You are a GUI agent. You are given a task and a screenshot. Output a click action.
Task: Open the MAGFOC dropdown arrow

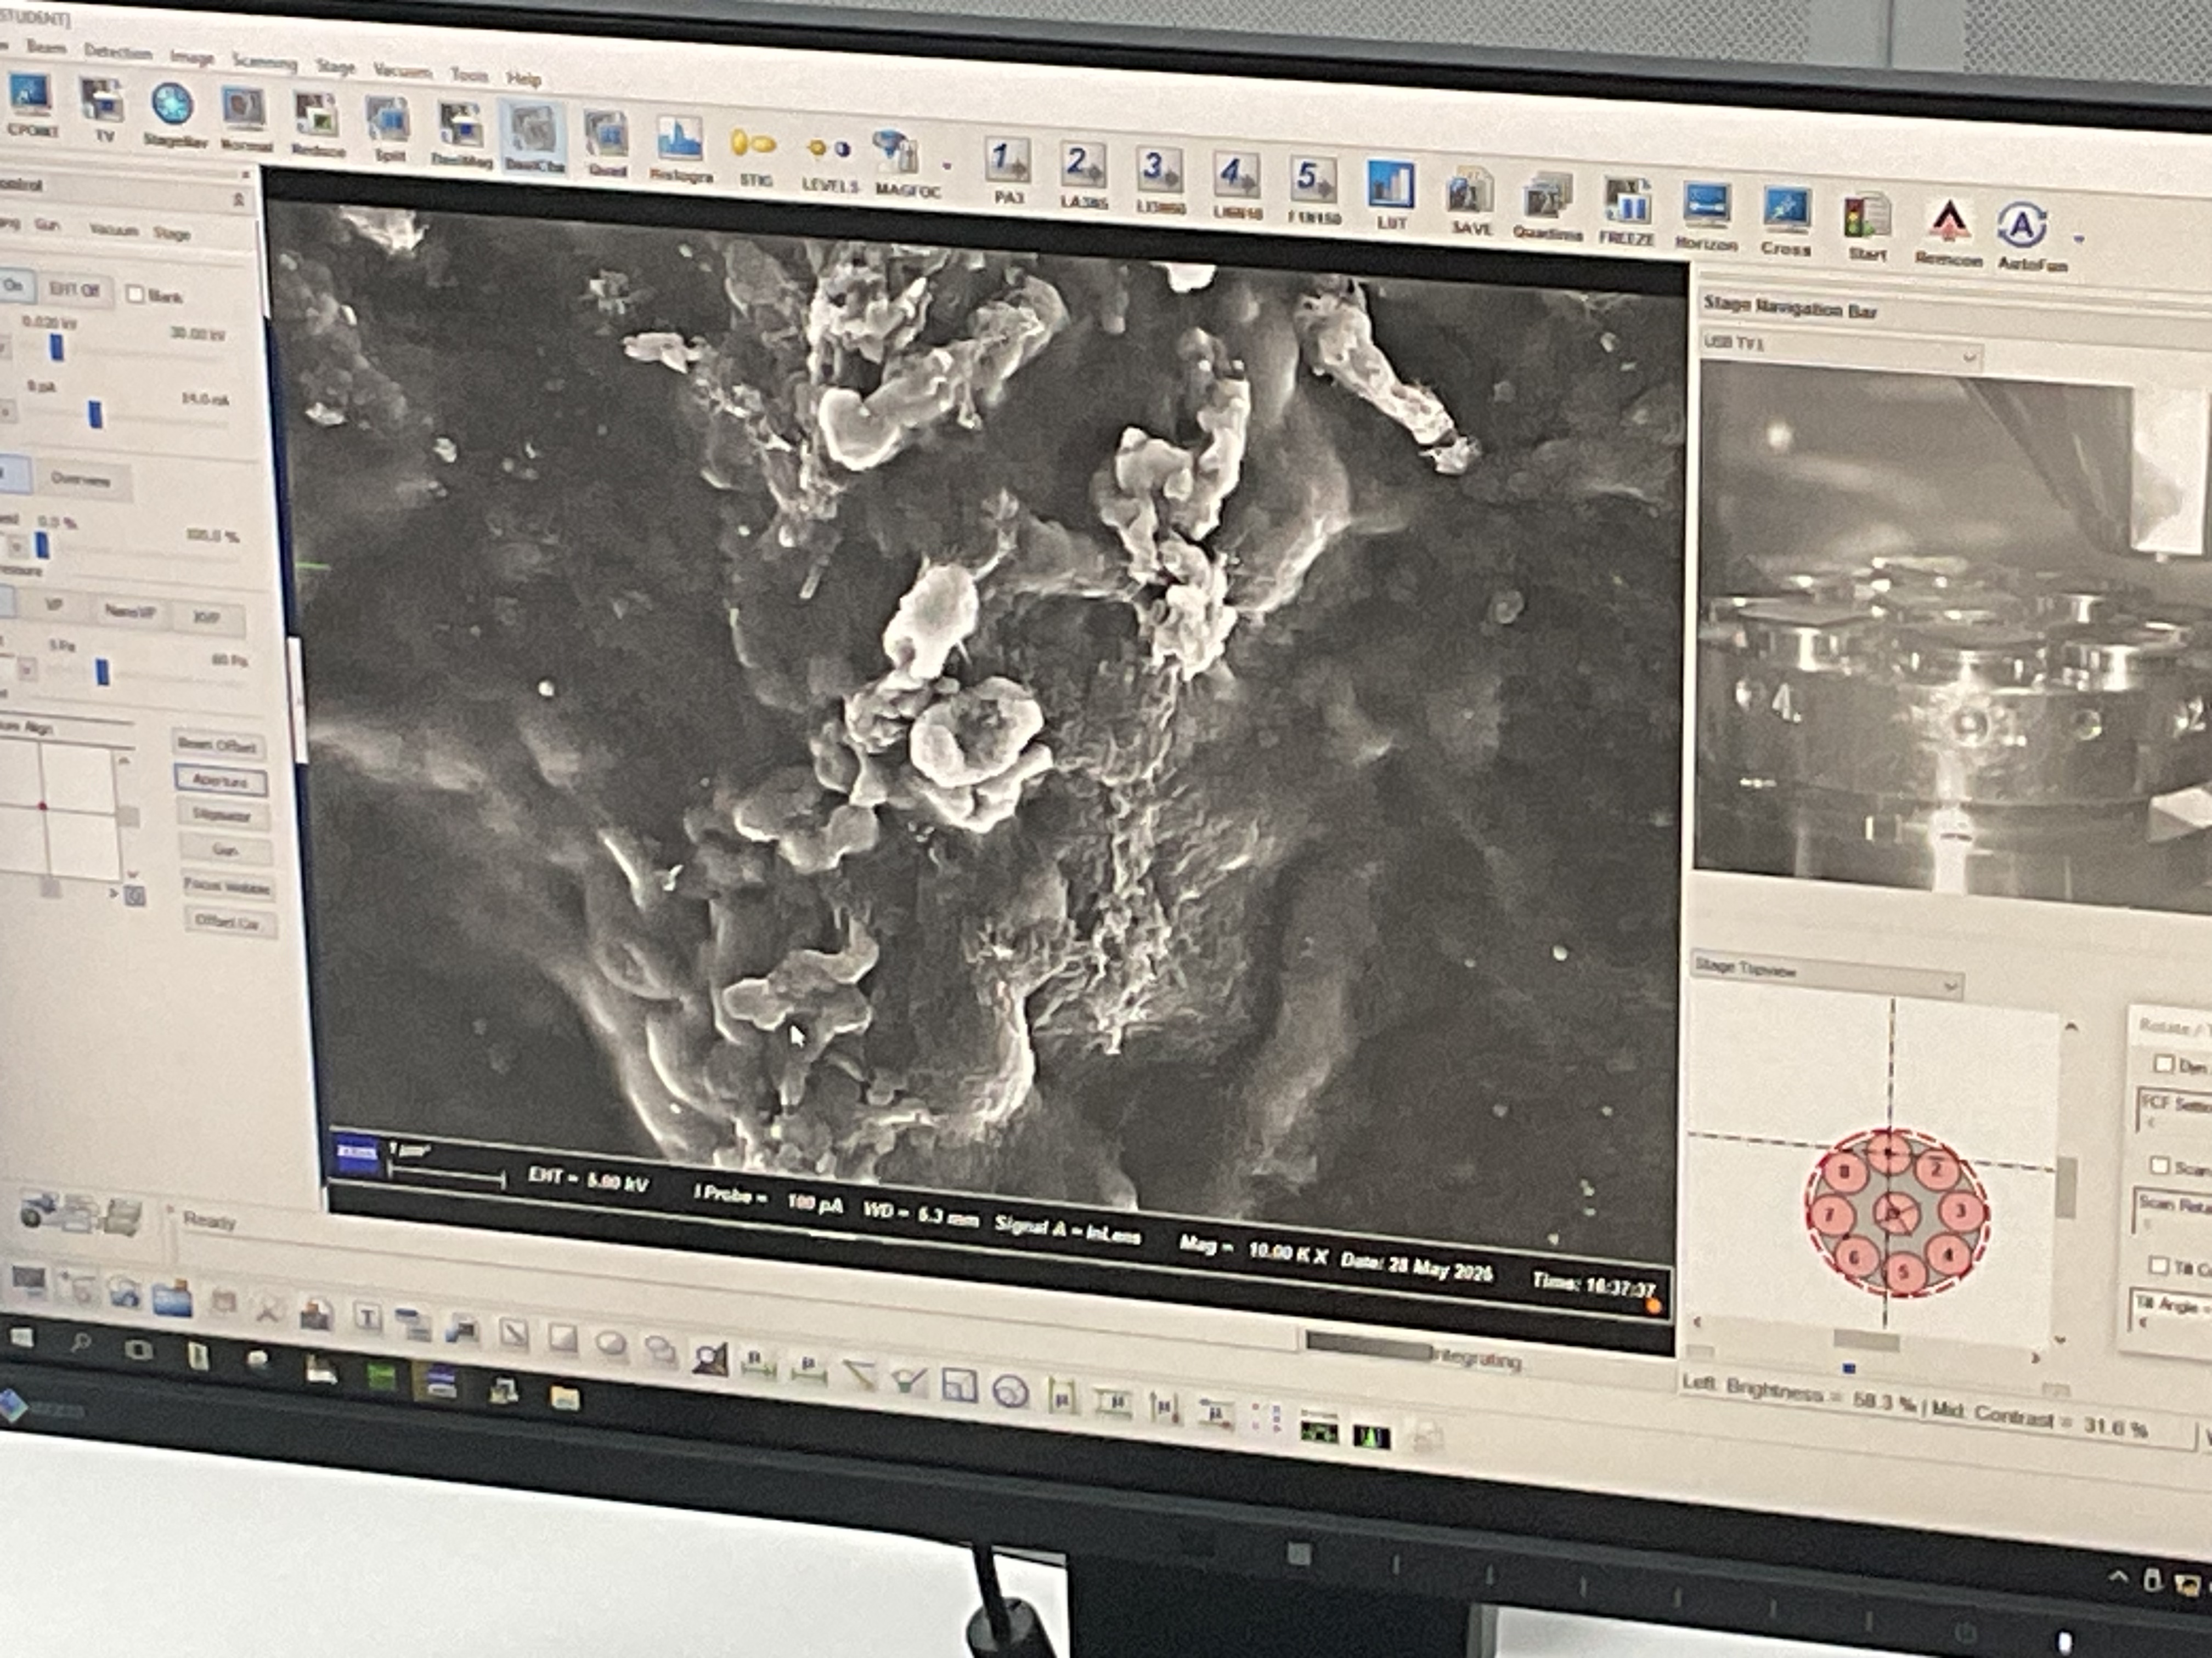pyautogui.click(x=947, y=167)
